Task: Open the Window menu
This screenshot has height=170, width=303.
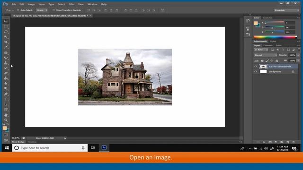Action: [92, 4]
